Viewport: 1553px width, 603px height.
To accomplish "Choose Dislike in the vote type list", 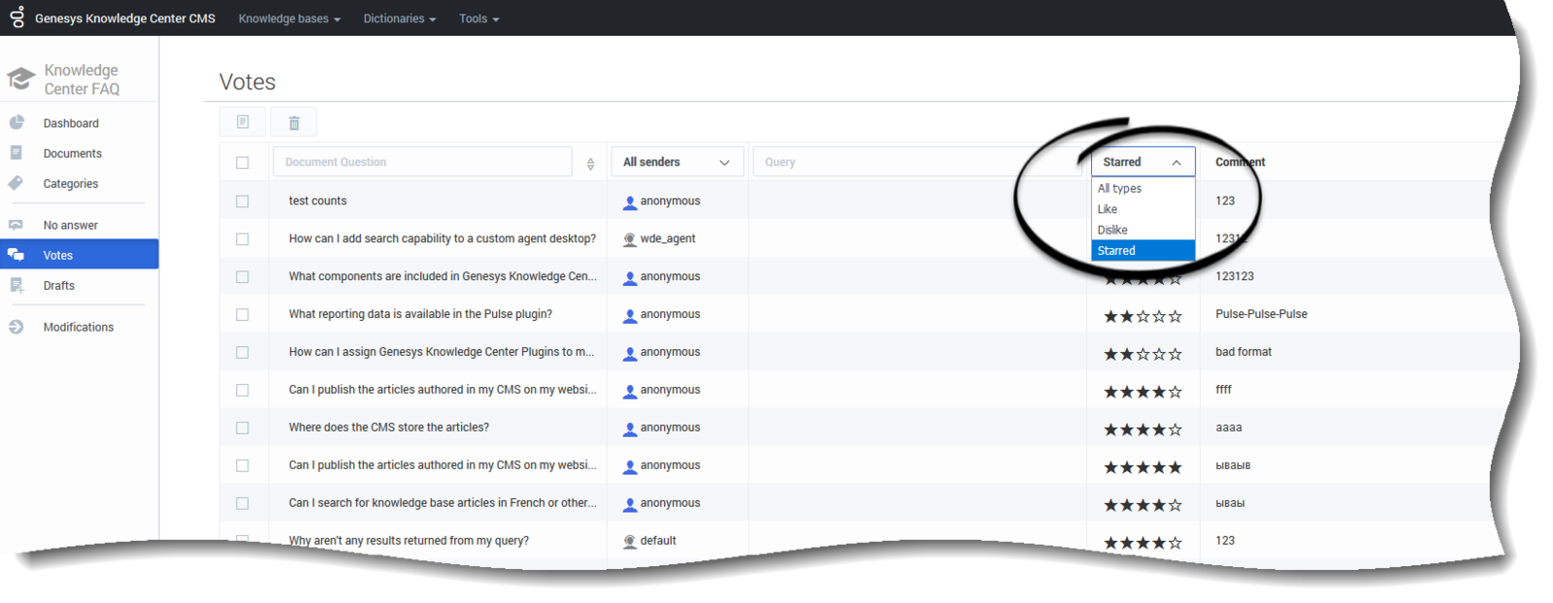I will coord(1142,230).
